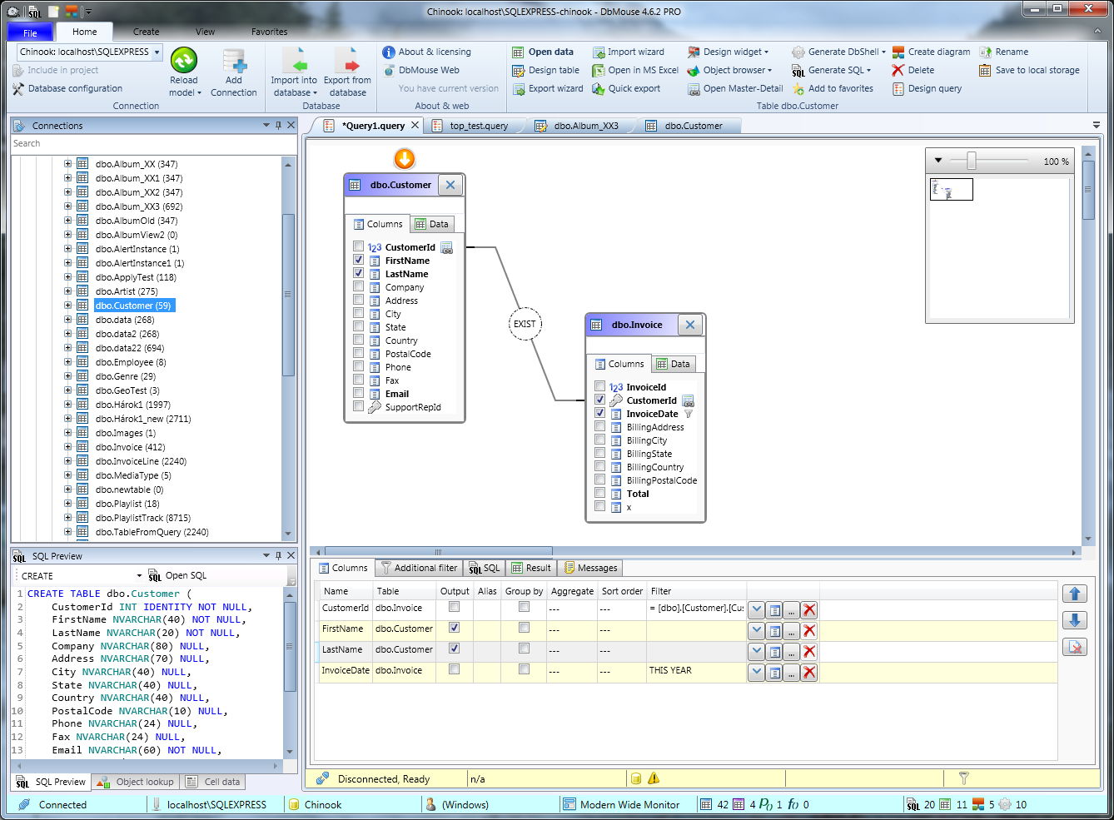Click Rename in ribbon
This screenshot has height=820, width=1114.
tap(1003, 52)
